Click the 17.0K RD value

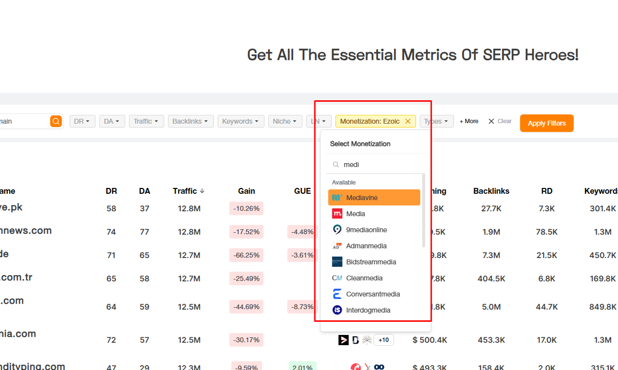547,340
